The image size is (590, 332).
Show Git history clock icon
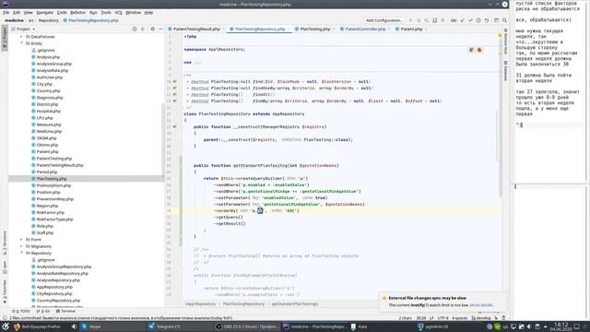coord(478,20)
